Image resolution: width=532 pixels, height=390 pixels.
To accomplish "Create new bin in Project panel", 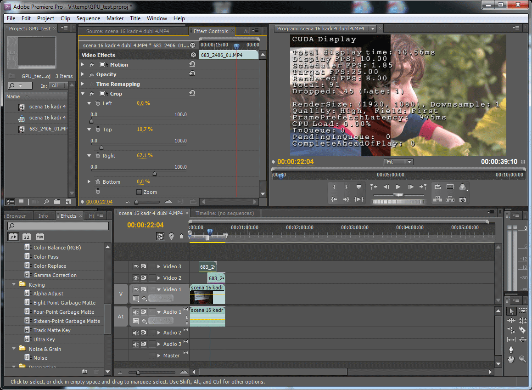I will (57, 202).
